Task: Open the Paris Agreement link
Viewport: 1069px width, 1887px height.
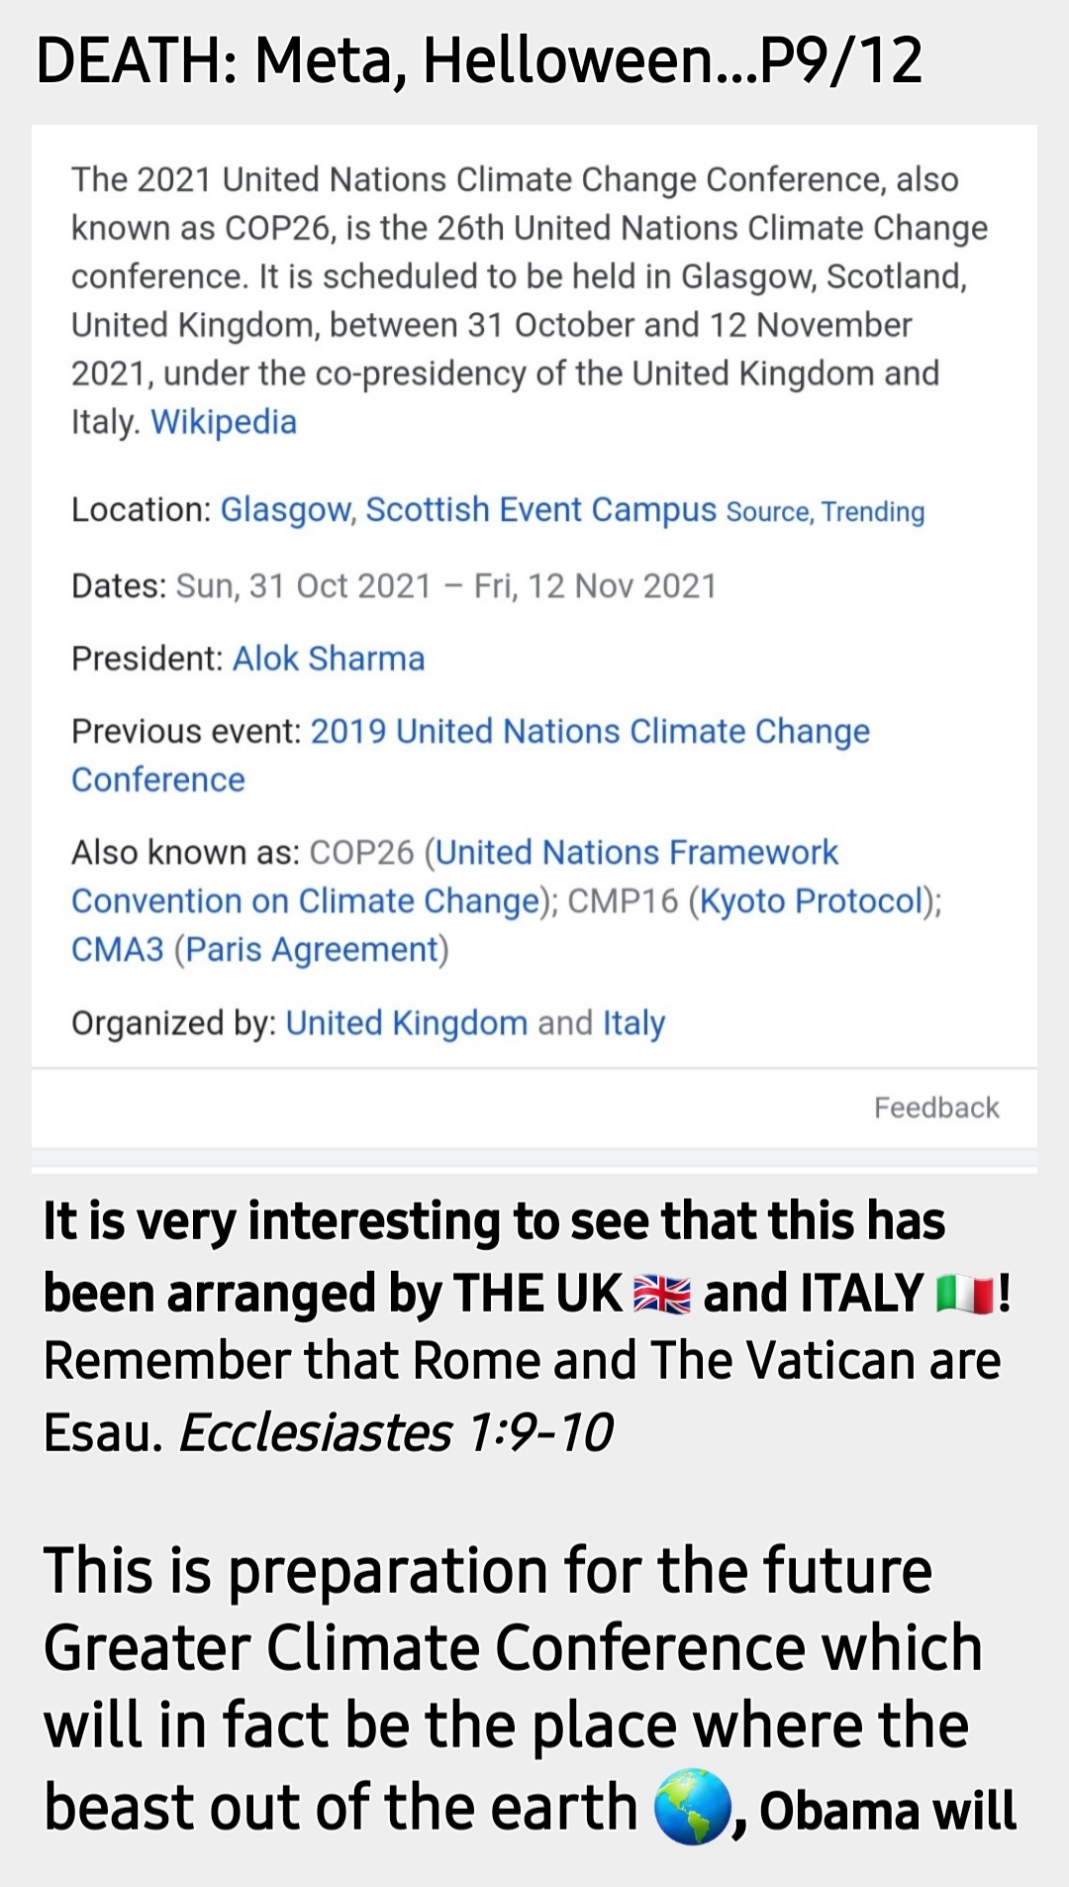Action: [x=312, y=950]
